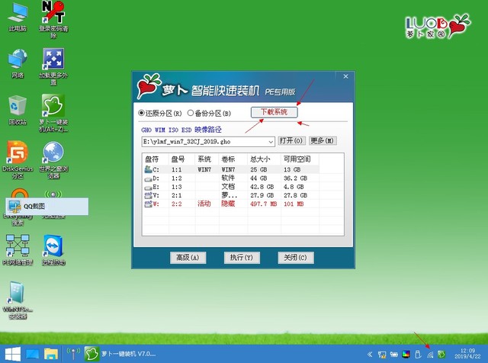Launch 世界之窗浏览器 desktop icon
This screenshot has height=363, width=488.
pyautogui.click(x=53, y=160)
